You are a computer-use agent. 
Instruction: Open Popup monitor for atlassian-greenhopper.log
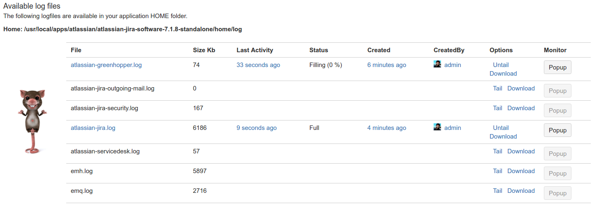pos(557,67)
